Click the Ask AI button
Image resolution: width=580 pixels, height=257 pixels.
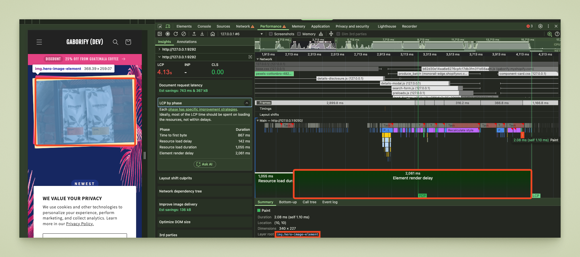point(205,164)
